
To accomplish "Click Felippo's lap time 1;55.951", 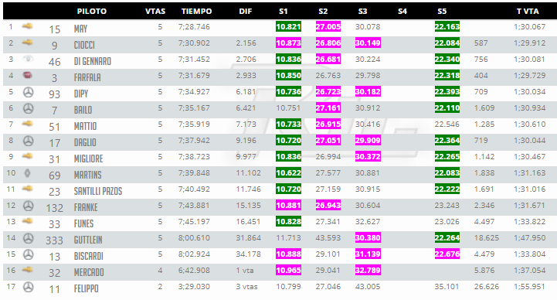I will point(529,287).
